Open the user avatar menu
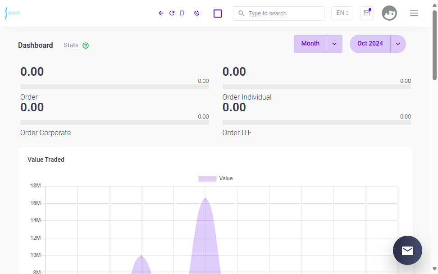The width and height of the screenshot is (438, 274). click(x=389, y=13)
